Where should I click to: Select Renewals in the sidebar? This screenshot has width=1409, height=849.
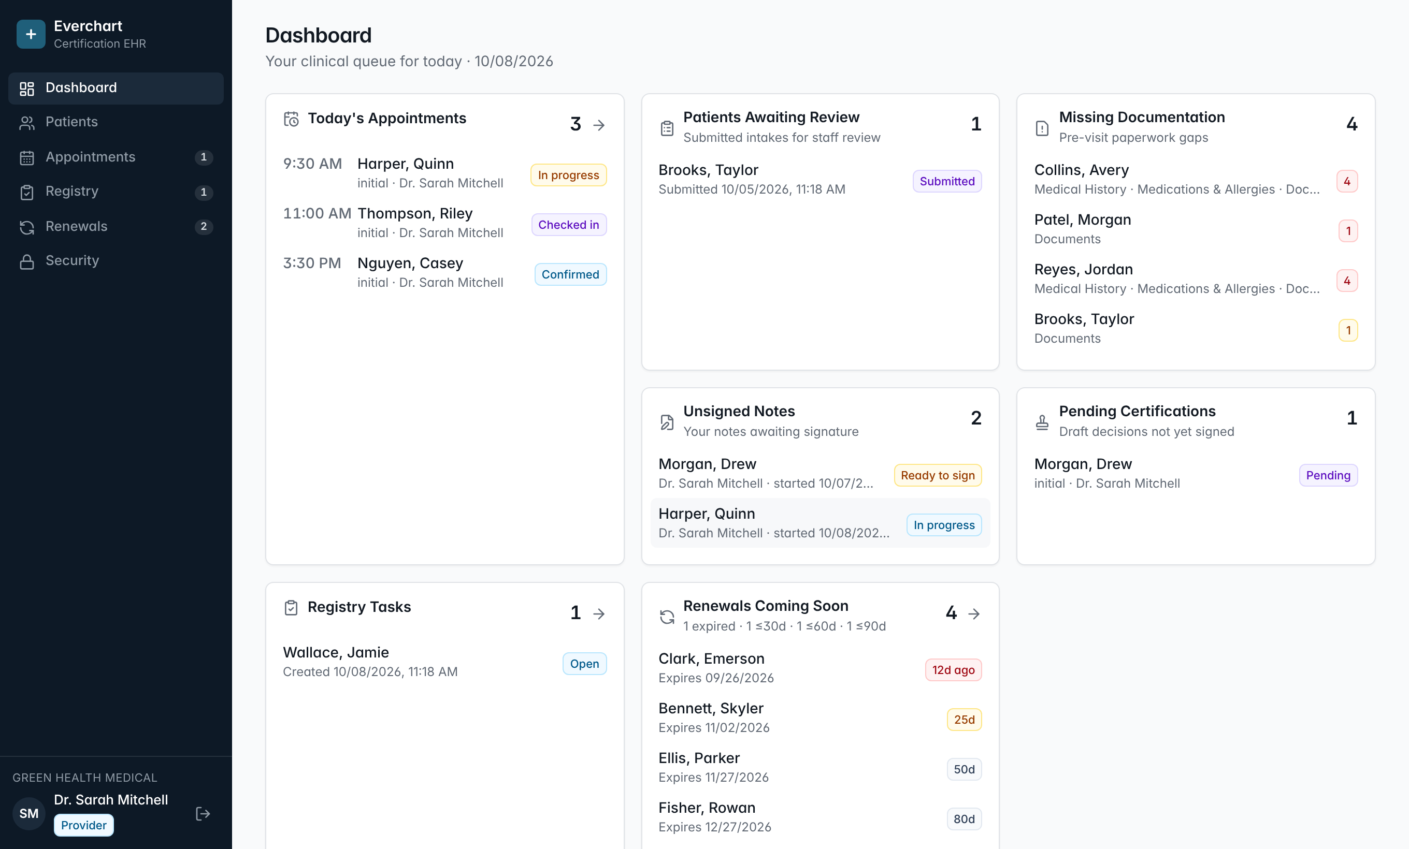pos(116,226)
